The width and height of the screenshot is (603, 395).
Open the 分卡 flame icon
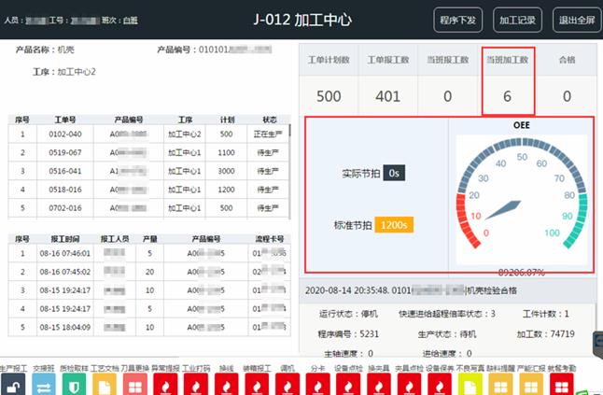click(317, 385)
